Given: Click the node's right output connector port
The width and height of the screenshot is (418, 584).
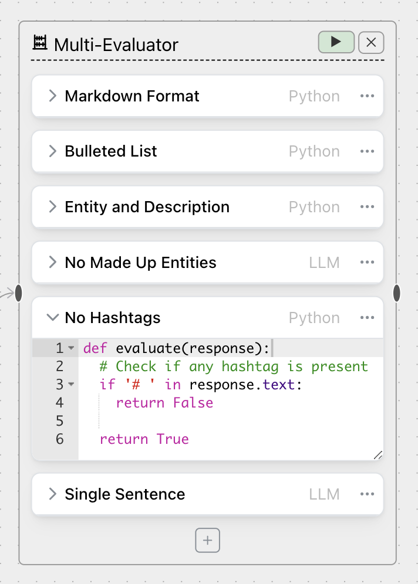Looking at the screenshot, I should click(x=397, y=292).
